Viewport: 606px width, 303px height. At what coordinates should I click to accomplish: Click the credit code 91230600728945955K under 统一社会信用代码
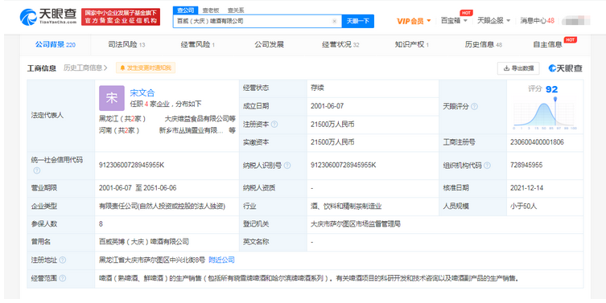coord(131,166)
